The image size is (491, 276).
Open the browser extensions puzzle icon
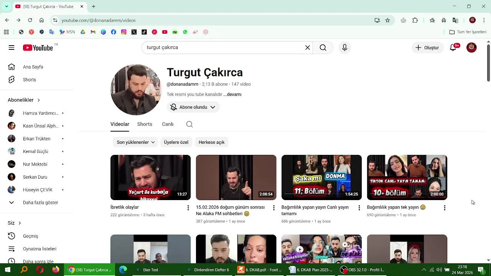[415, 20]
